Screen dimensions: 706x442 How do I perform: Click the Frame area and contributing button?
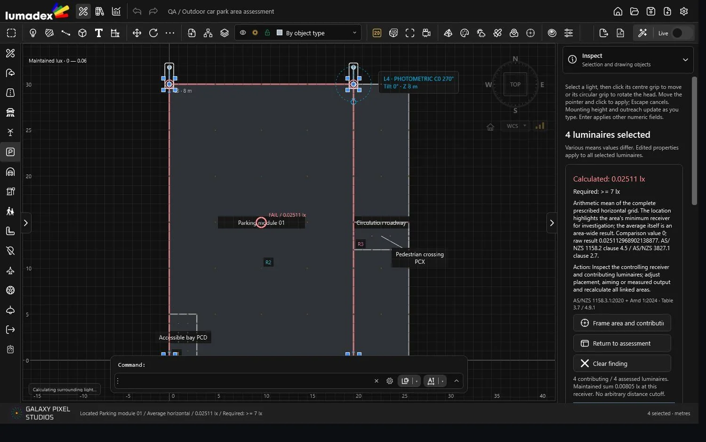[622, 323]
